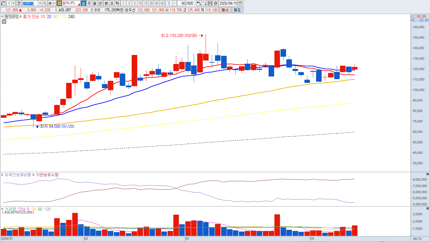Click the 매도 sell button
Screen dimensions: 430x242
tap(237, 10)
